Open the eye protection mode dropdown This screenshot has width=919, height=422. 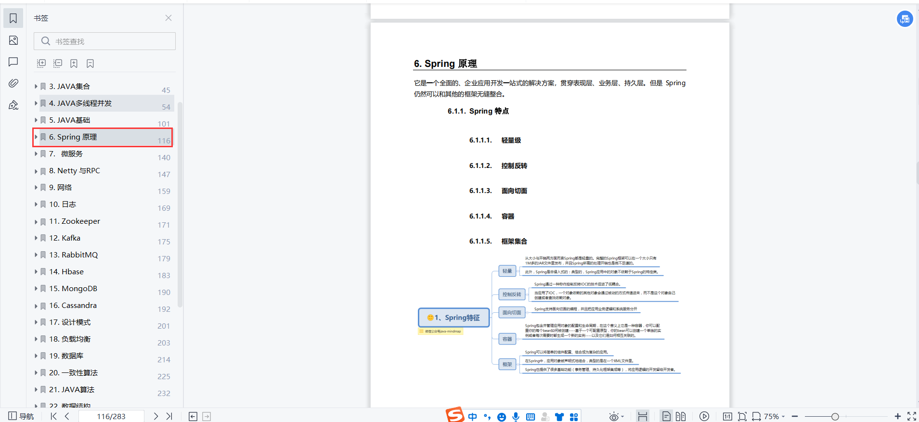pyautogui.click(x=616, y=417)
